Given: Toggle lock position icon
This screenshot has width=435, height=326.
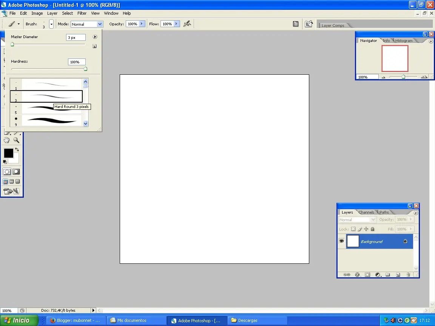Looking at the screenshot, I should [x=366, y=229].
